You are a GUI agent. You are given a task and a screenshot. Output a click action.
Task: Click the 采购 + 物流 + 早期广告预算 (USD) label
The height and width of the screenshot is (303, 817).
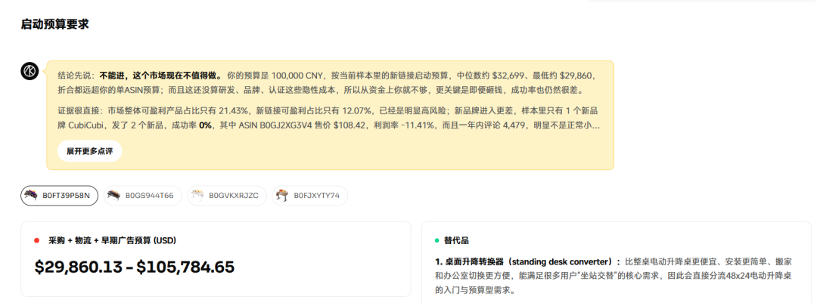point(112,240)
